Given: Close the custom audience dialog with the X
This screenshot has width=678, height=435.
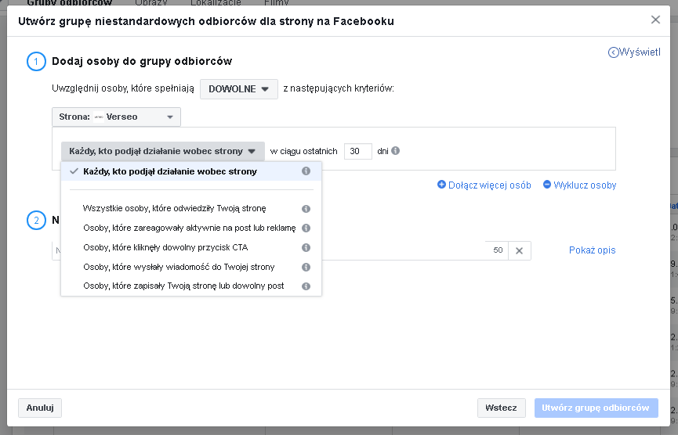Looking at the screenshot, I should click(655, 20).
